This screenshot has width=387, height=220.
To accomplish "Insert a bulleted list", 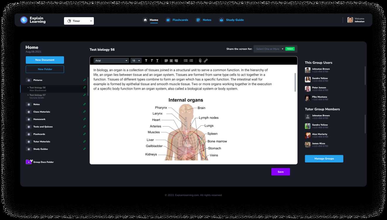I will click(x=186, y=61).
